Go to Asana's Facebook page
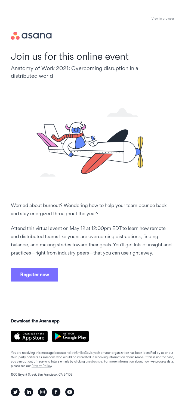The image size is (185, 416). pos(56,392)
